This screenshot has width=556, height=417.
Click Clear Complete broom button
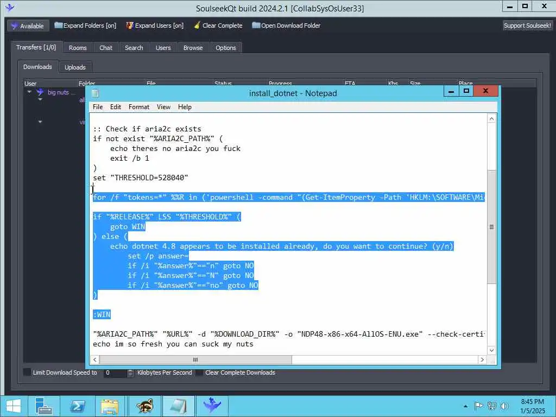[218, 26]
